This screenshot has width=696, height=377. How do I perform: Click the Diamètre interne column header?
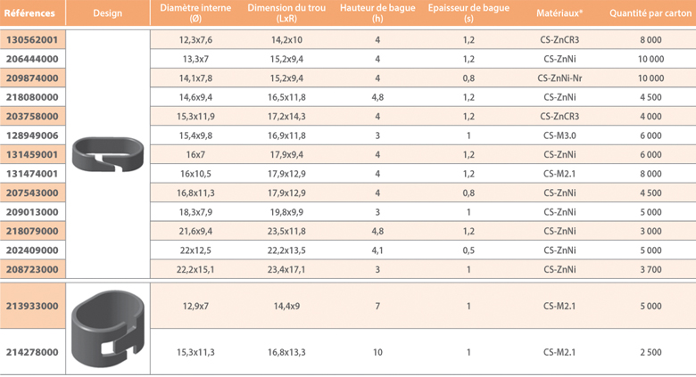coord(198,12)
